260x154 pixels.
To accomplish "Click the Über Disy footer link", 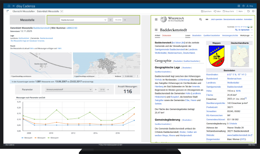I will [x=251, y=145].
